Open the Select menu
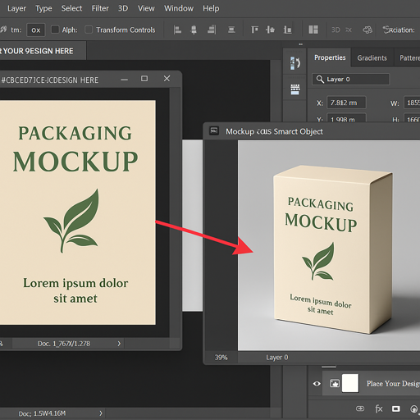The image size is (420, 420). [71, 8]
